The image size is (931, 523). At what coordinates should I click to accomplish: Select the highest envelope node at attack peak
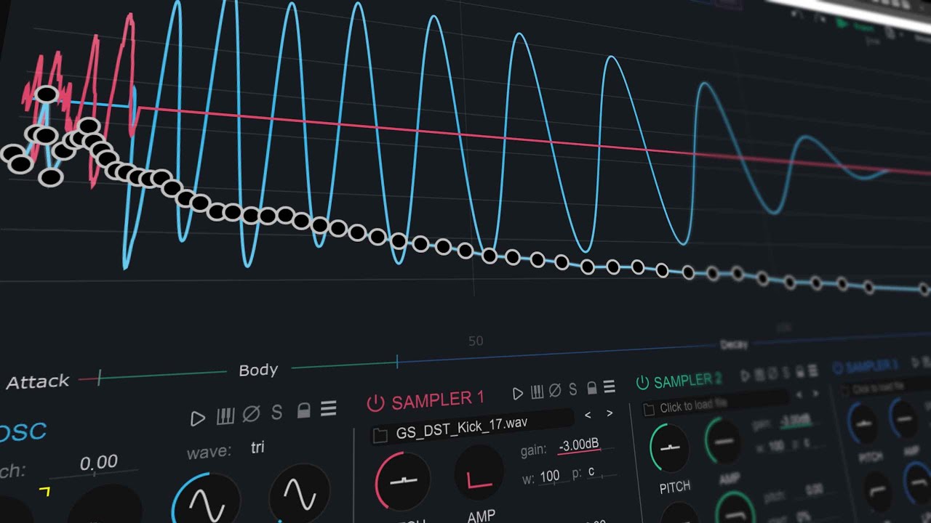(x=47, y=94)
